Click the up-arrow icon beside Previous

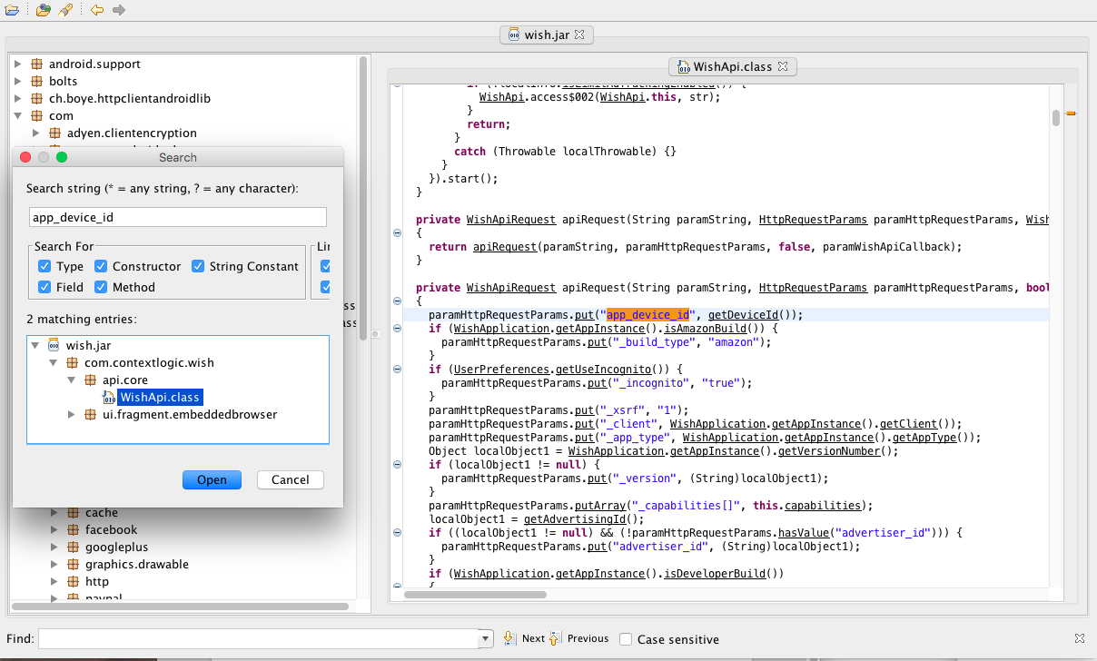pyautogui.click(x=556, y=639)
